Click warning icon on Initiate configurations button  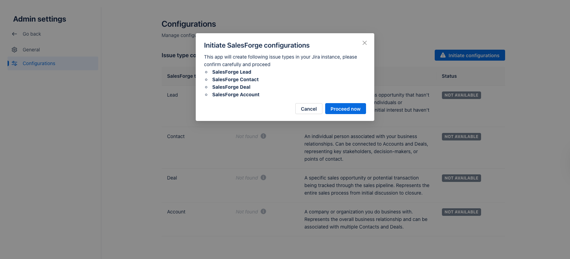[443, 55]
